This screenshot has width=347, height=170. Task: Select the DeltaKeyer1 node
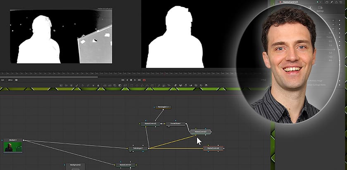pos(138,148)
